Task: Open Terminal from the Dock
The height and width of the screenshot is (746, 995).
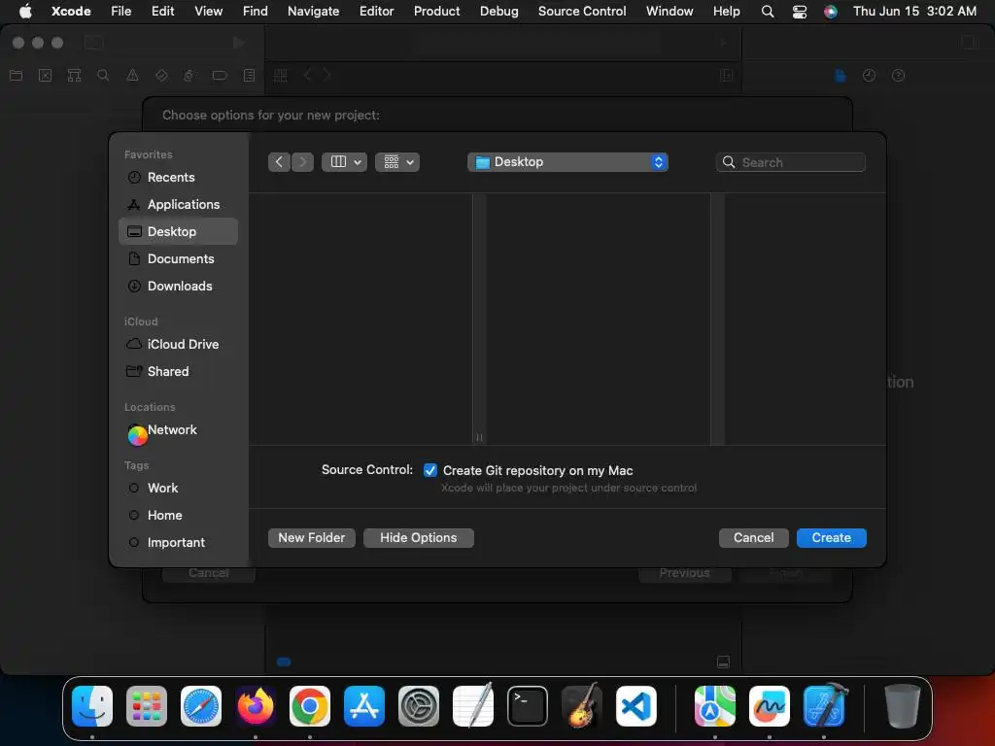Action: click(528, 706)
